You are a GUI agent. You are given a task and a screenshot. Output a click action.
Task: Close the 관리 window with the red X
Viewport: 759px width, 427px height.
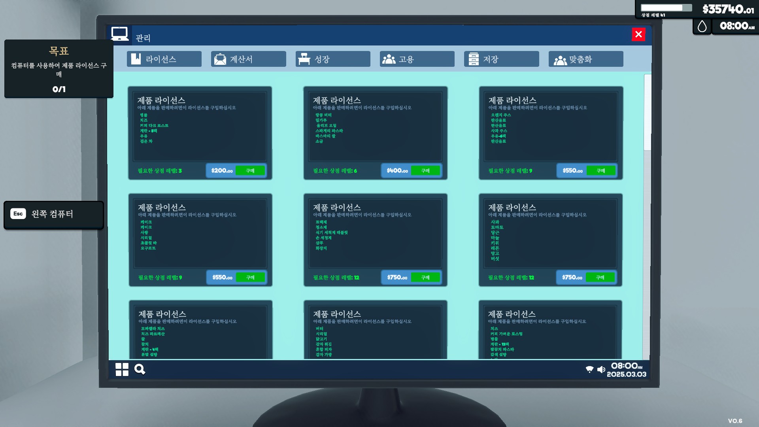(x=638, y=34)
